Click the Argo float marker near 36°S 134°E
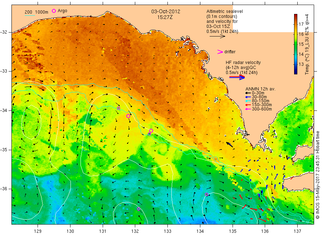 pos(206,194)
